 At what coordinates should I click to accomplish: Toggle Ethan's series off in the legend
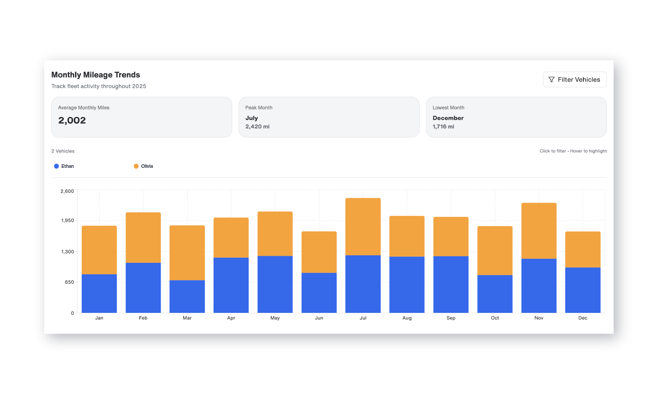click(x=63, y=166)
